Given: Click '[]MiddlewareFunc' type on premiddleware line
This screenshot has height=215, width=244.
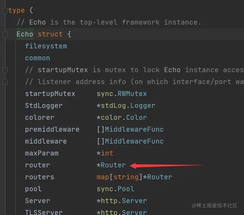Looking at the screenshot, I should [130, 129].
